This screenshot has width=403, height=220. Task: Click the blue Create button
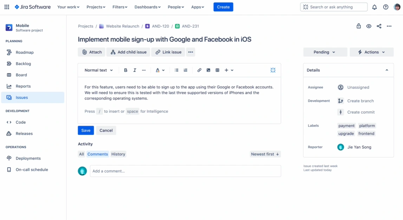pyautogui.click(x=223, y=7)
